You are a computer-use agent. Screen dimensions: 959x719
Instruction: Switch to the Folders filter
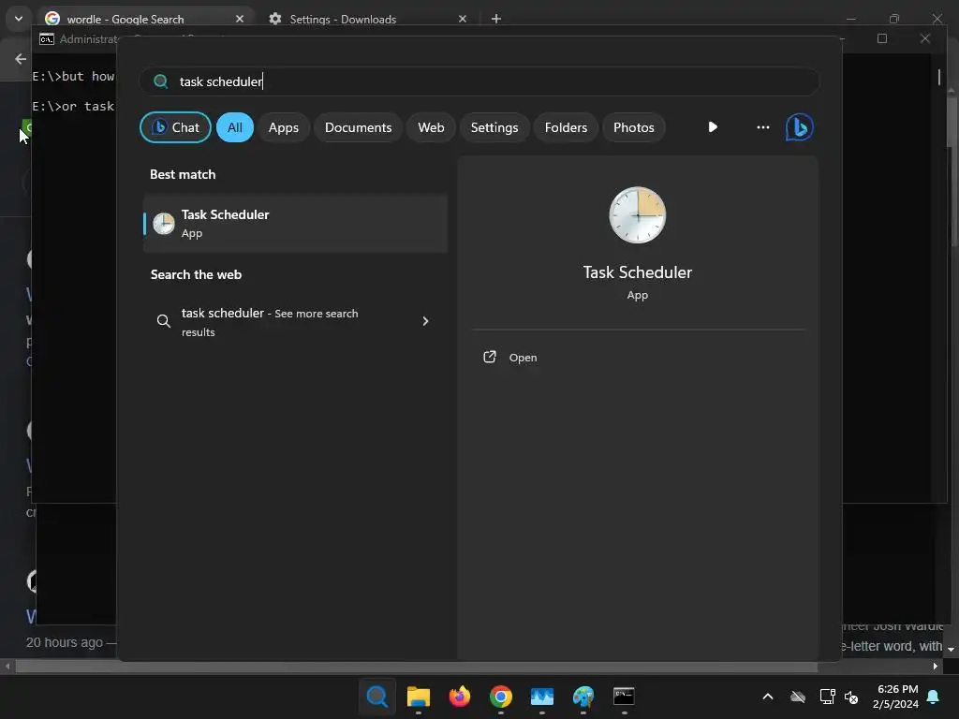566,127
